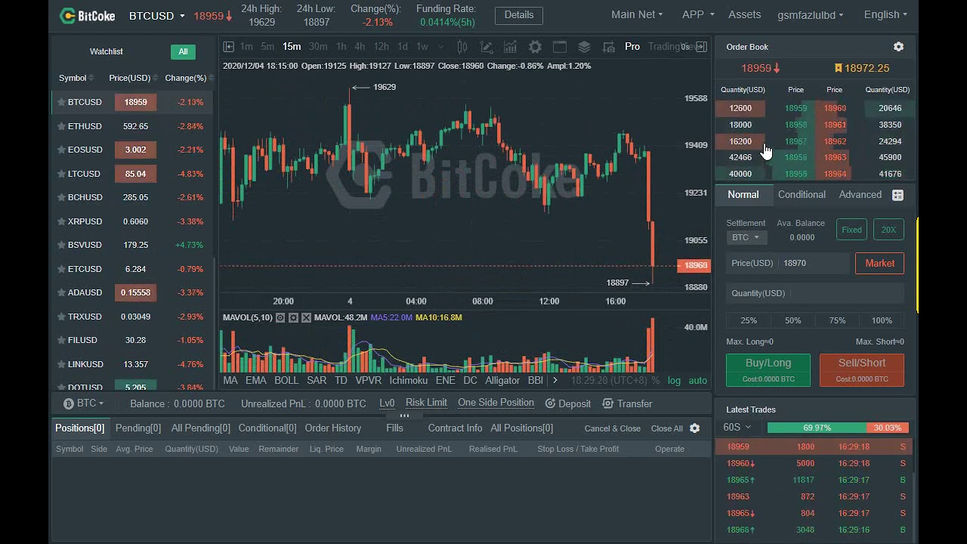Click the Deposit icon
967x544 pixels.
[550, 403]
